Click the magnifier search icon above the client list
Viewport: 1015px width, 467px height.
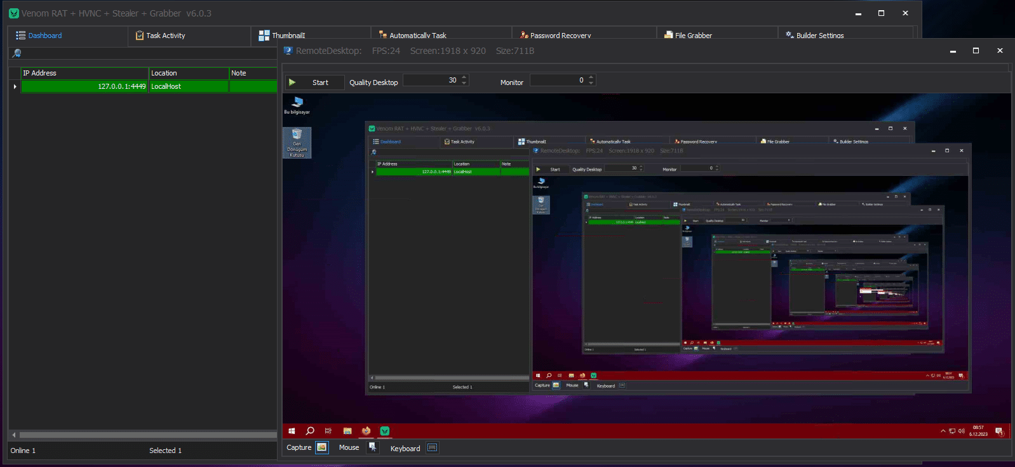[x=17, y=53]
